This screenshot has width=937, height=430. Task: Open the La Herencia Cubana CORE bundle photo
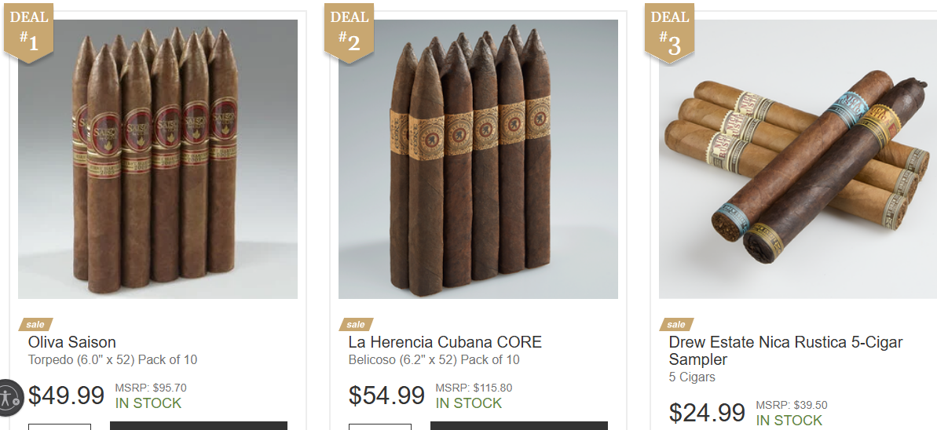coord(478,159)
